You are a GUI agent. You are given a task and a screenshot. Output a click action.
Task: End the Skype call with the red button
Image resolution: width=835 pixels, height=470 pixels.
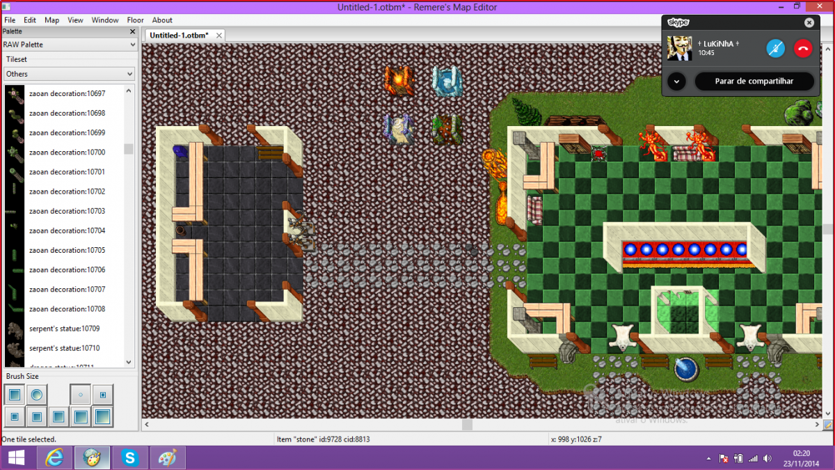point(803,48)
